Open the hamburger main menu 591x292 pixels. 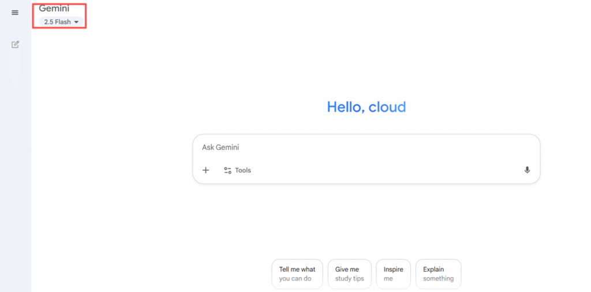tap(15, 13)
